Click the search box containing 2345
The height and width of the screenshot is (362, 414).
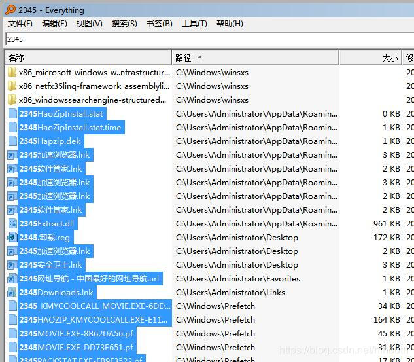(x=210, y=39)
